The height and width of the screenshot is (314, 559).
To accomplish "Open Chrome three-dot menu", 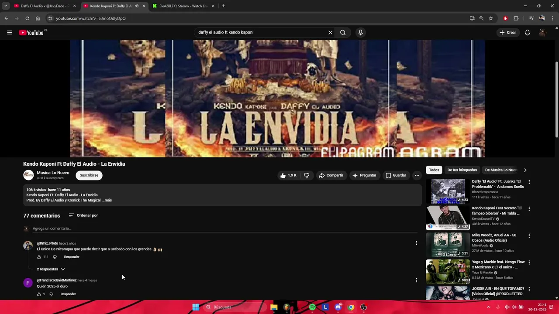I will click(552, 18).
